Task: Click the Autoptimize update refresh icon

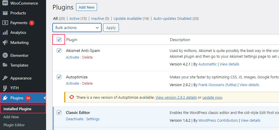Action: [x=71, y=97]
